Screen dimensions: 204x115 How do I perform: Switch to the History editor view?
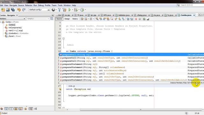click(x=75, y=19)
